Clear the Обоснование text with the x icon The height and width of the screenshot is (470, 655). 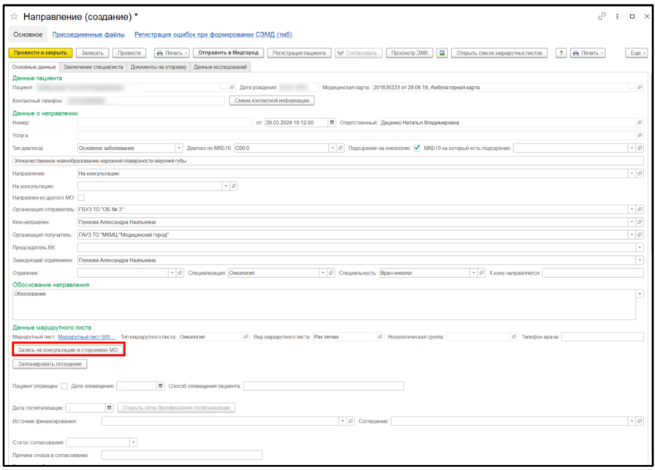(640, 294)
